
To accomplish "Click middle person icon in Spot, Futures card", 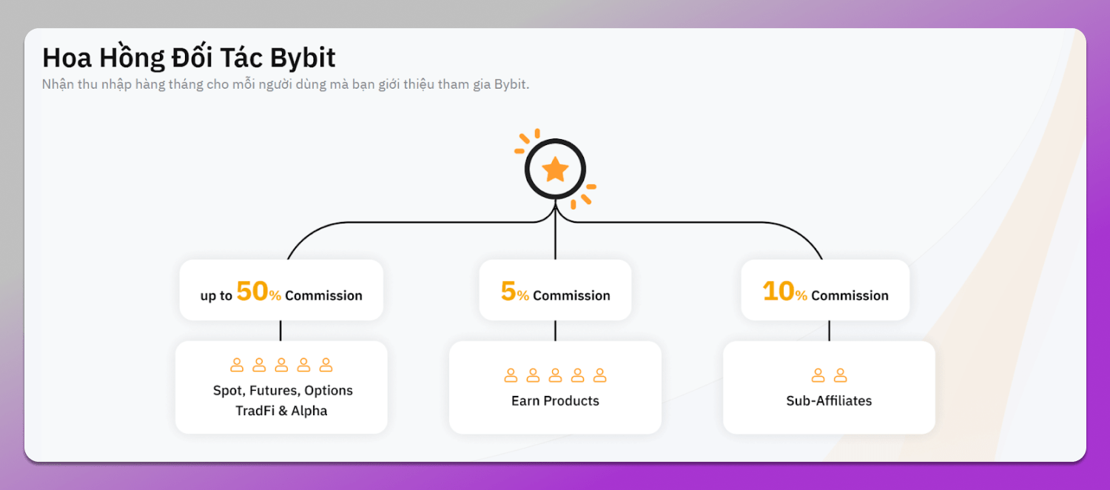I will coord(281,364).
